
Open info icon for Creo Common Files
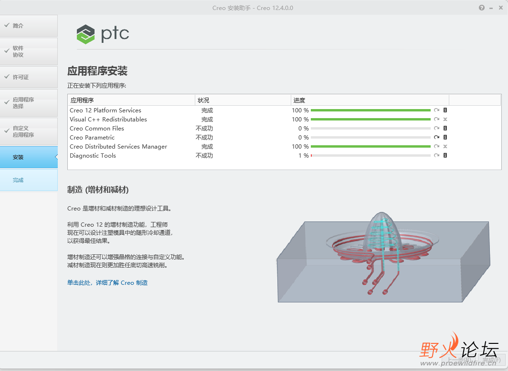click(x=445, y=128)
